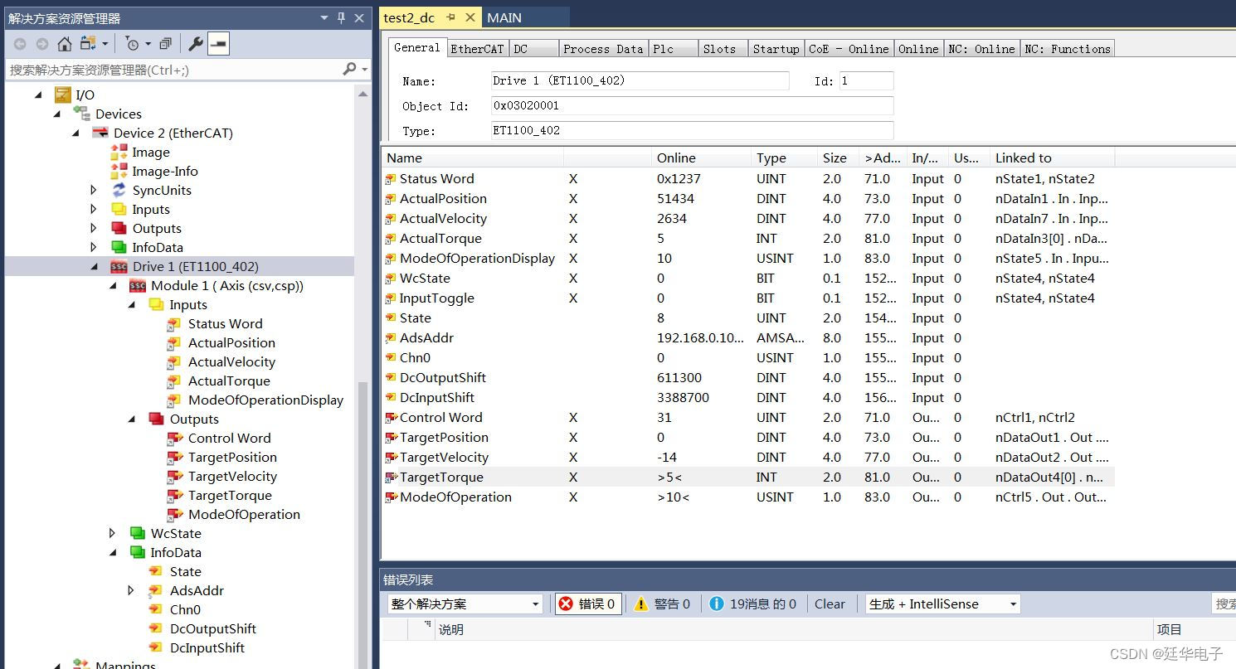Sort by the Linked to column header

pyautogui.click(x=1052, y=158)
